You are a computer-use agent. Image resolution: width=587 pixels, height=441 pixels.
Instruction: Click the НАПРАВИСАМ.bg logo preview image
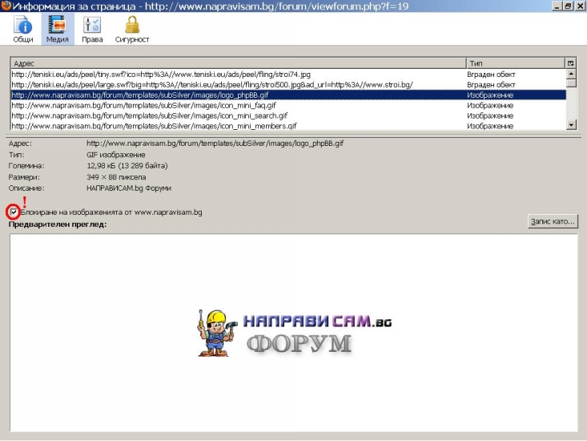click(295, 333)
